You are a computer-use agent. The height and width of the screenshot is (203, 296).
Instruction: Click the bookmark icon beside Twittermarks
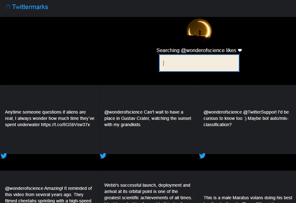coord(8,7)
